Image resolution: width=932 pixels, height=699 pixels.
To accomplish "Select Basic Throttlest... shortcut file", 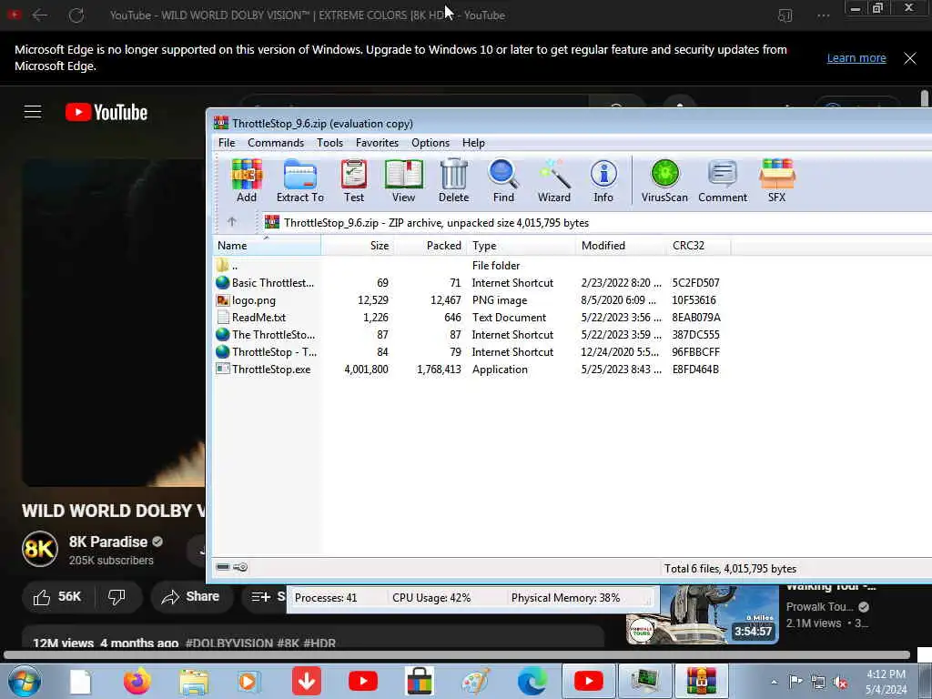I will (265, 283).
